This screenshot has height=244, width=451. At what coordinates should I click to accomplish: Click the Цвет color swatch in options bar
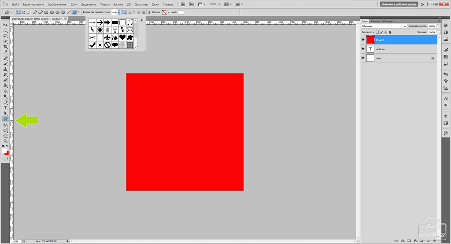pyautogui.click(x=181, y=12)
